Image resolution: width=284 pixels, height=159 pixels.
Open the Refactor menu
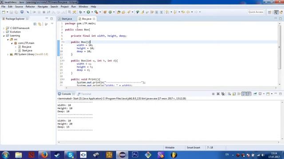(30, 7)
